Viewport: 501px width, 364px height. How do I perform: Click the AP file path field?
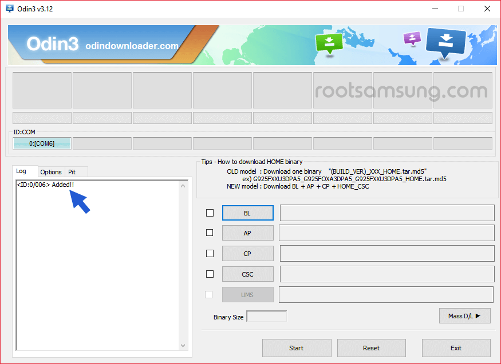[x=386, y=233]
